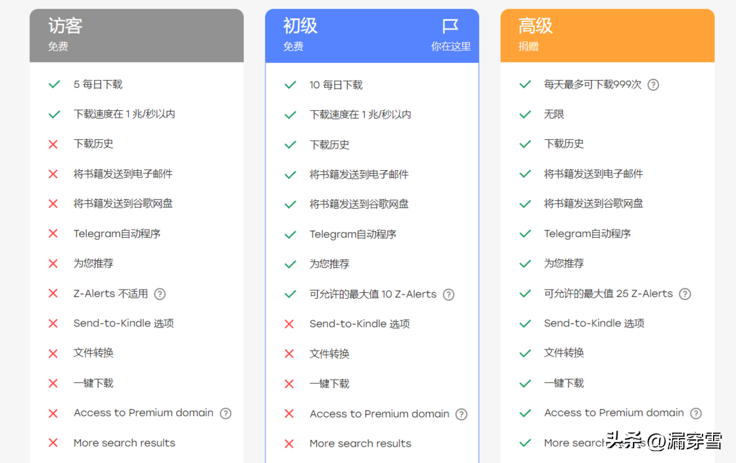Click the 5 每日下载 text
This screenshot has height=463, width=736.
[x=98, y=85]
